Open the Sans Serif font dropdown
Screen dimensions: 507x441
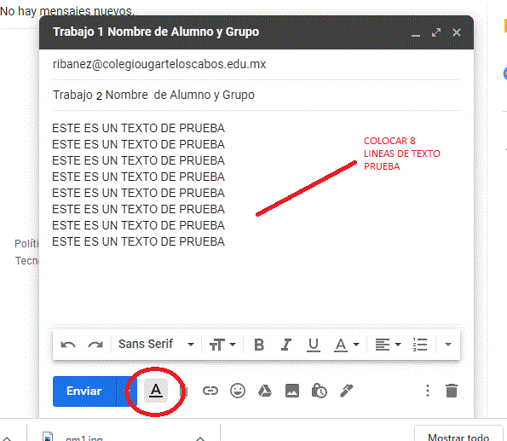[x=156, y=345]
